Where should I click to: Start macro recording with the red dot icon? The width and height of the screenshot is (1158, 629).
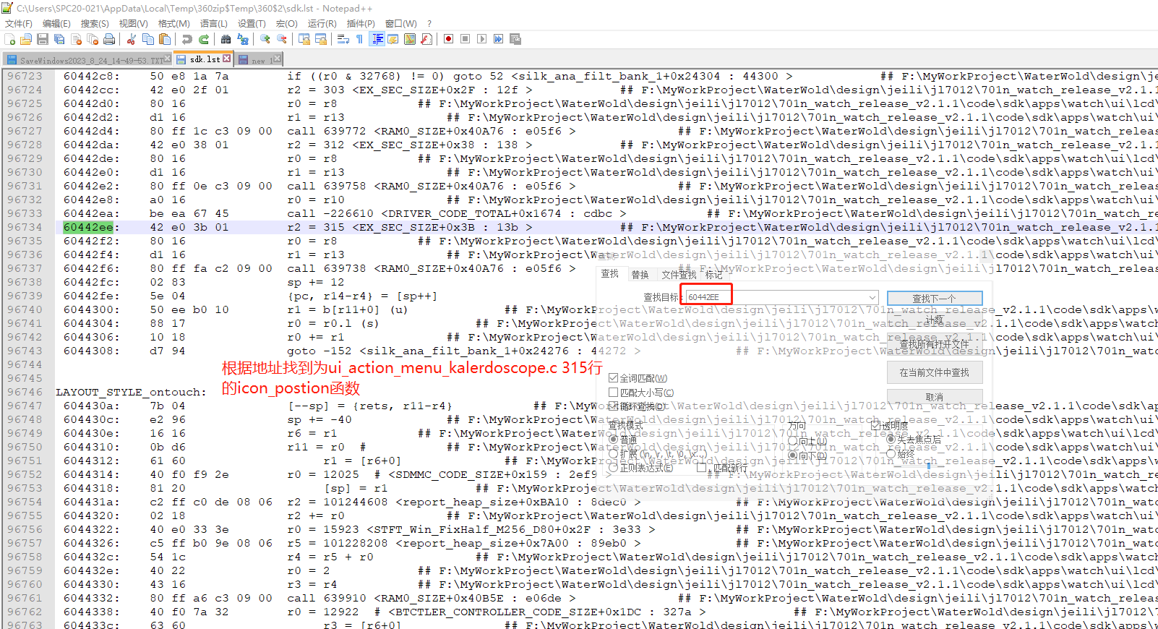(449, 39)
